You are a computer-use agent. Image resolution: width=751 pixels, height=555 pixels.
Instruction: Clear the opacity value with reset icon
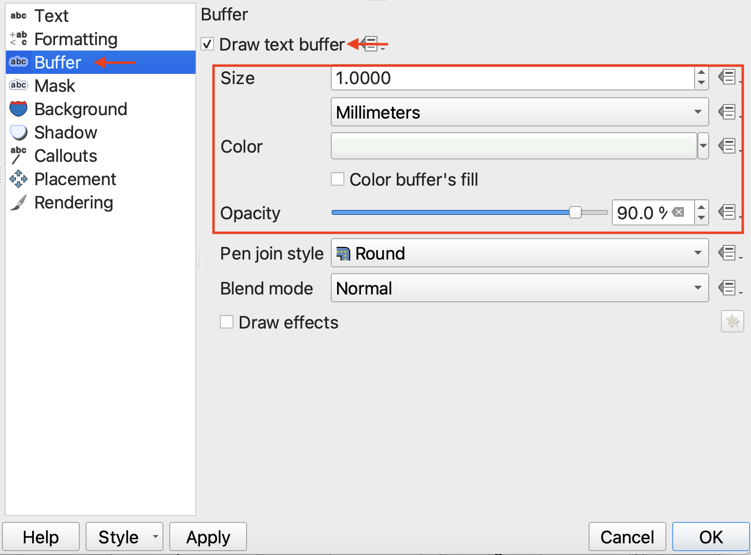point(678,212)
